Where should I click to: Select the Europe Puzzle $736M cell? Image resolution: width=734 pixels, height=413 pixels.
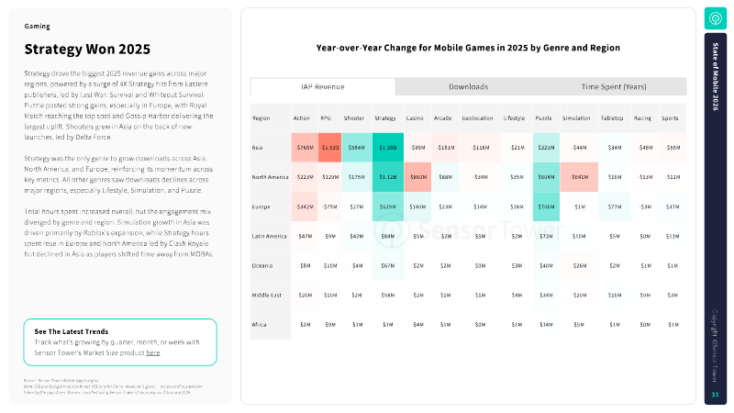pos(547,206)
